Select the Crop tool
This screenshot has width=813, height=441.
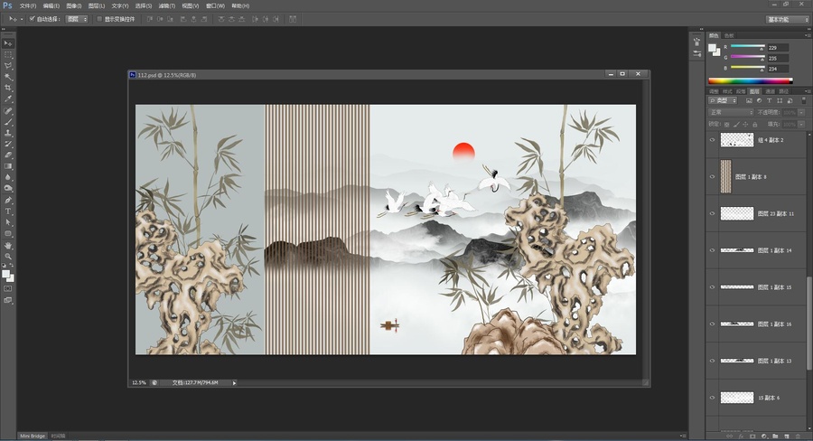(x=8, y=89)
